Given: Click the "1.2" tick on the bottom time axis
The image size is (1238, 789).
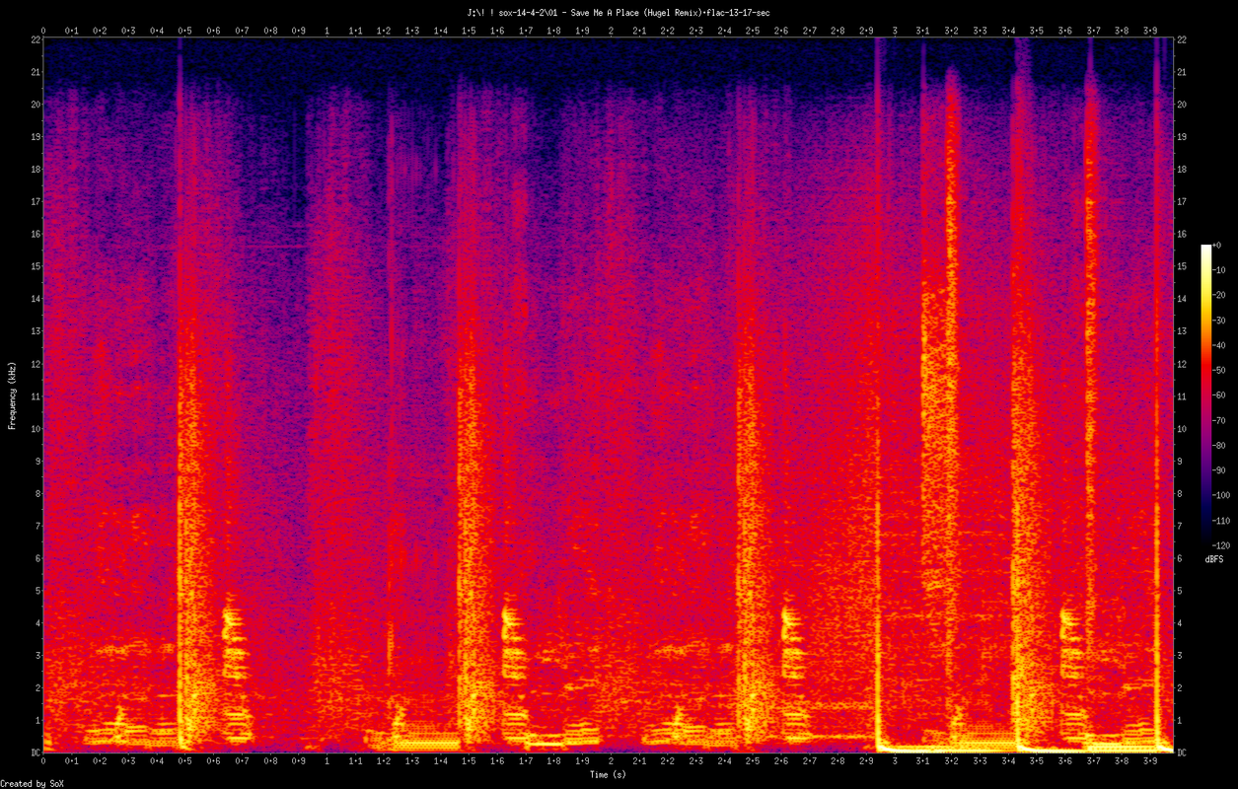Looking at the screenshot, I should 384,761.
